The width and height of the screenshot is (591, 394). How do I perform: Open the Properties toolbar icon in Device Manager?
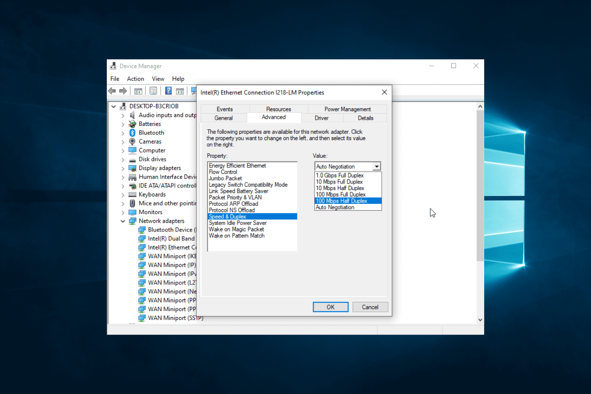tap(153, 91)
